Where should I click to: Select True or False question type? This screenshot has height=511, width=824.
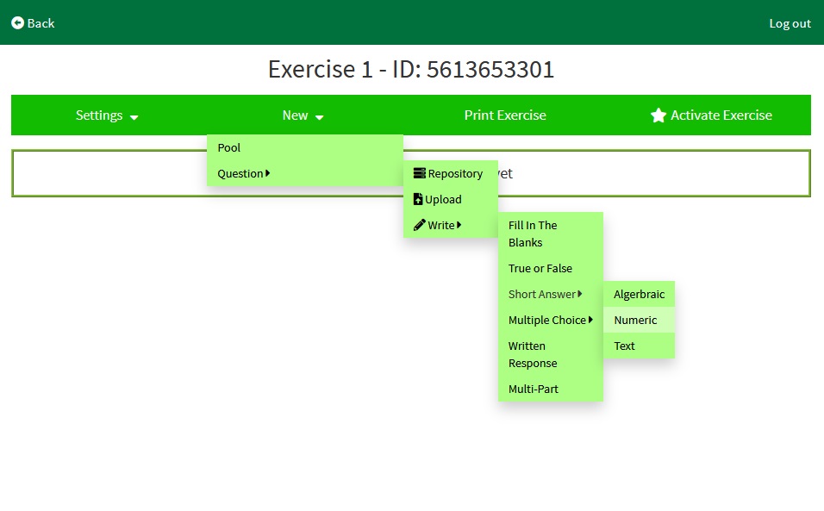click(540, 268)
